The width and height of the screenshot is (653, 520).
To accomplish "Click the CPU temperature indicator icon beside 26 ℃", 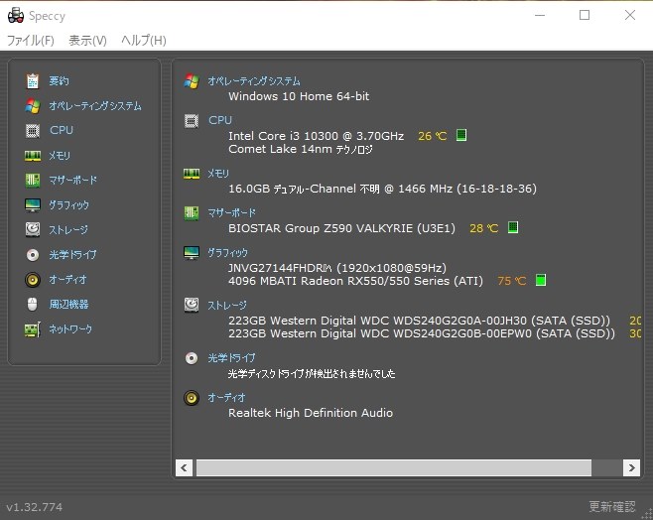I will (x=461, y=135).
